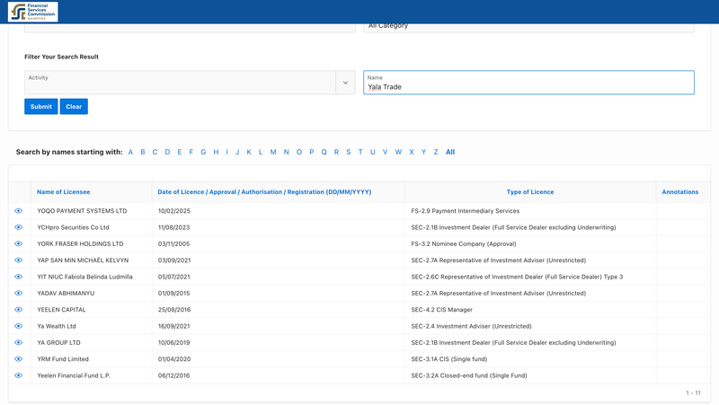Select SEC-3.1A CIS (Single fund) cell
The image size is (719, 405).
(448, 359)
